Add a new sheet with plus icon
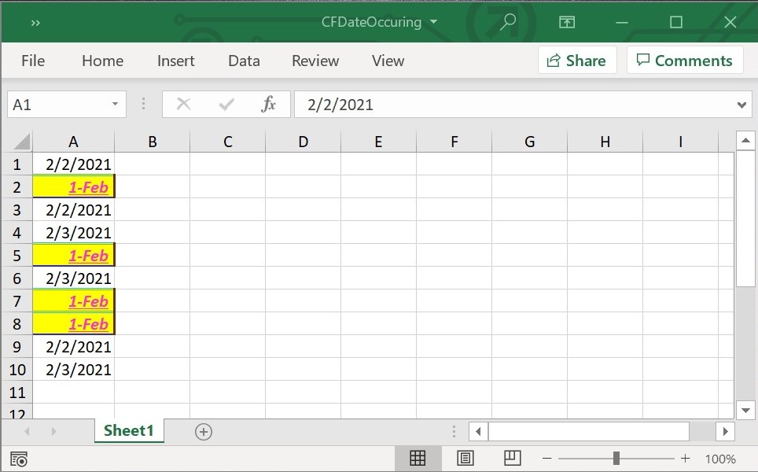 (x=204, y=431)
